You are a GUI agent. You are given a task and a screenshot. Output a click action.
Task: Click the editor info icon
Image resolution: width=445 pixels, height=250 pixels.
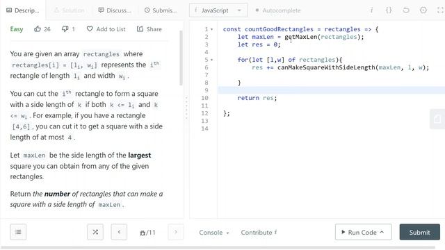(371, 10)
